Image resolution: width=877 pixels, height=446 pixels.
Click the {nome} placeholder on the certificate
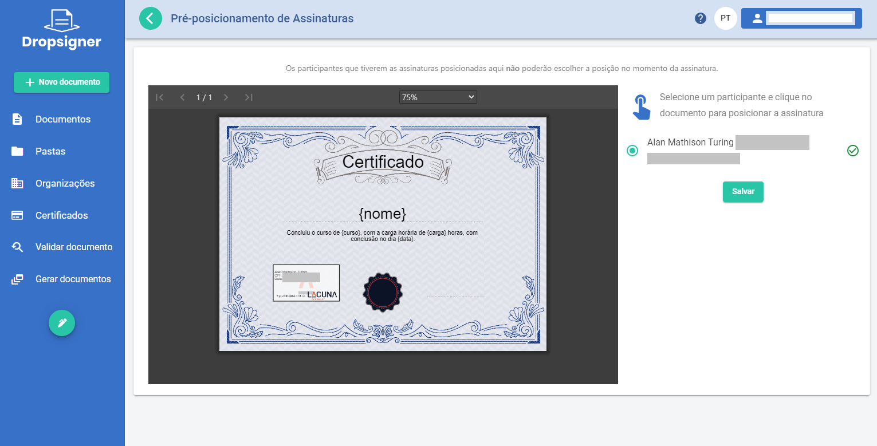(383, 214)
